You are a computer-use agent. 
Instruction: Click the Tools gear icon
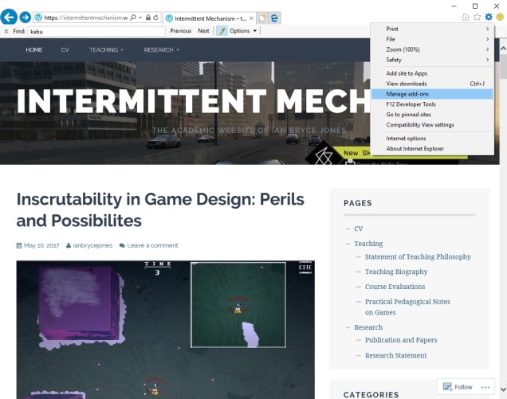tap(489, 17)
